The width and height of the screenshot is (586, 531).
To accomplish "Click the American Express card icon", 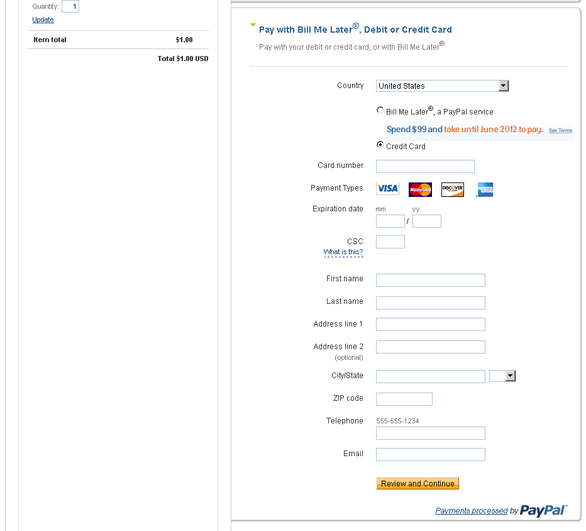I will 485,189.
